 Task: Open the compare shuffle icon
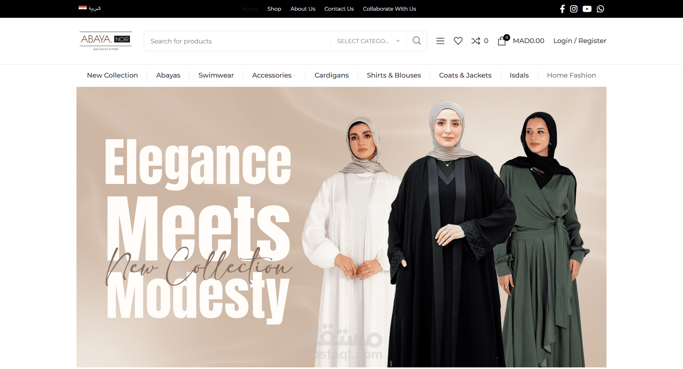(476, 41)
